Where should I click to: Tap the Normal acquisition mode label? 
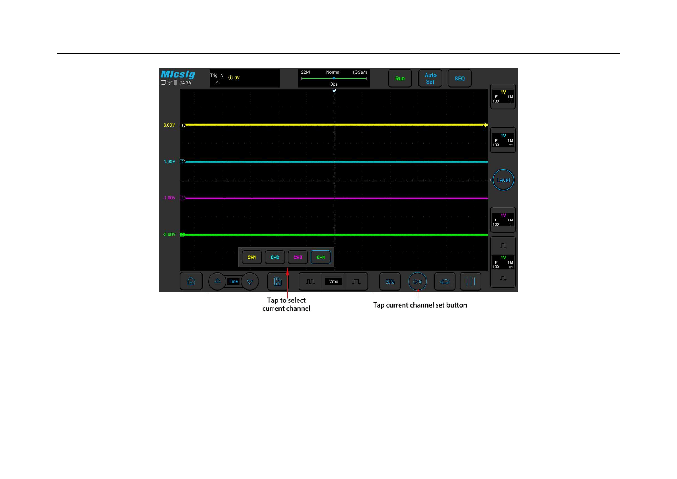click(x=333, y=72)
